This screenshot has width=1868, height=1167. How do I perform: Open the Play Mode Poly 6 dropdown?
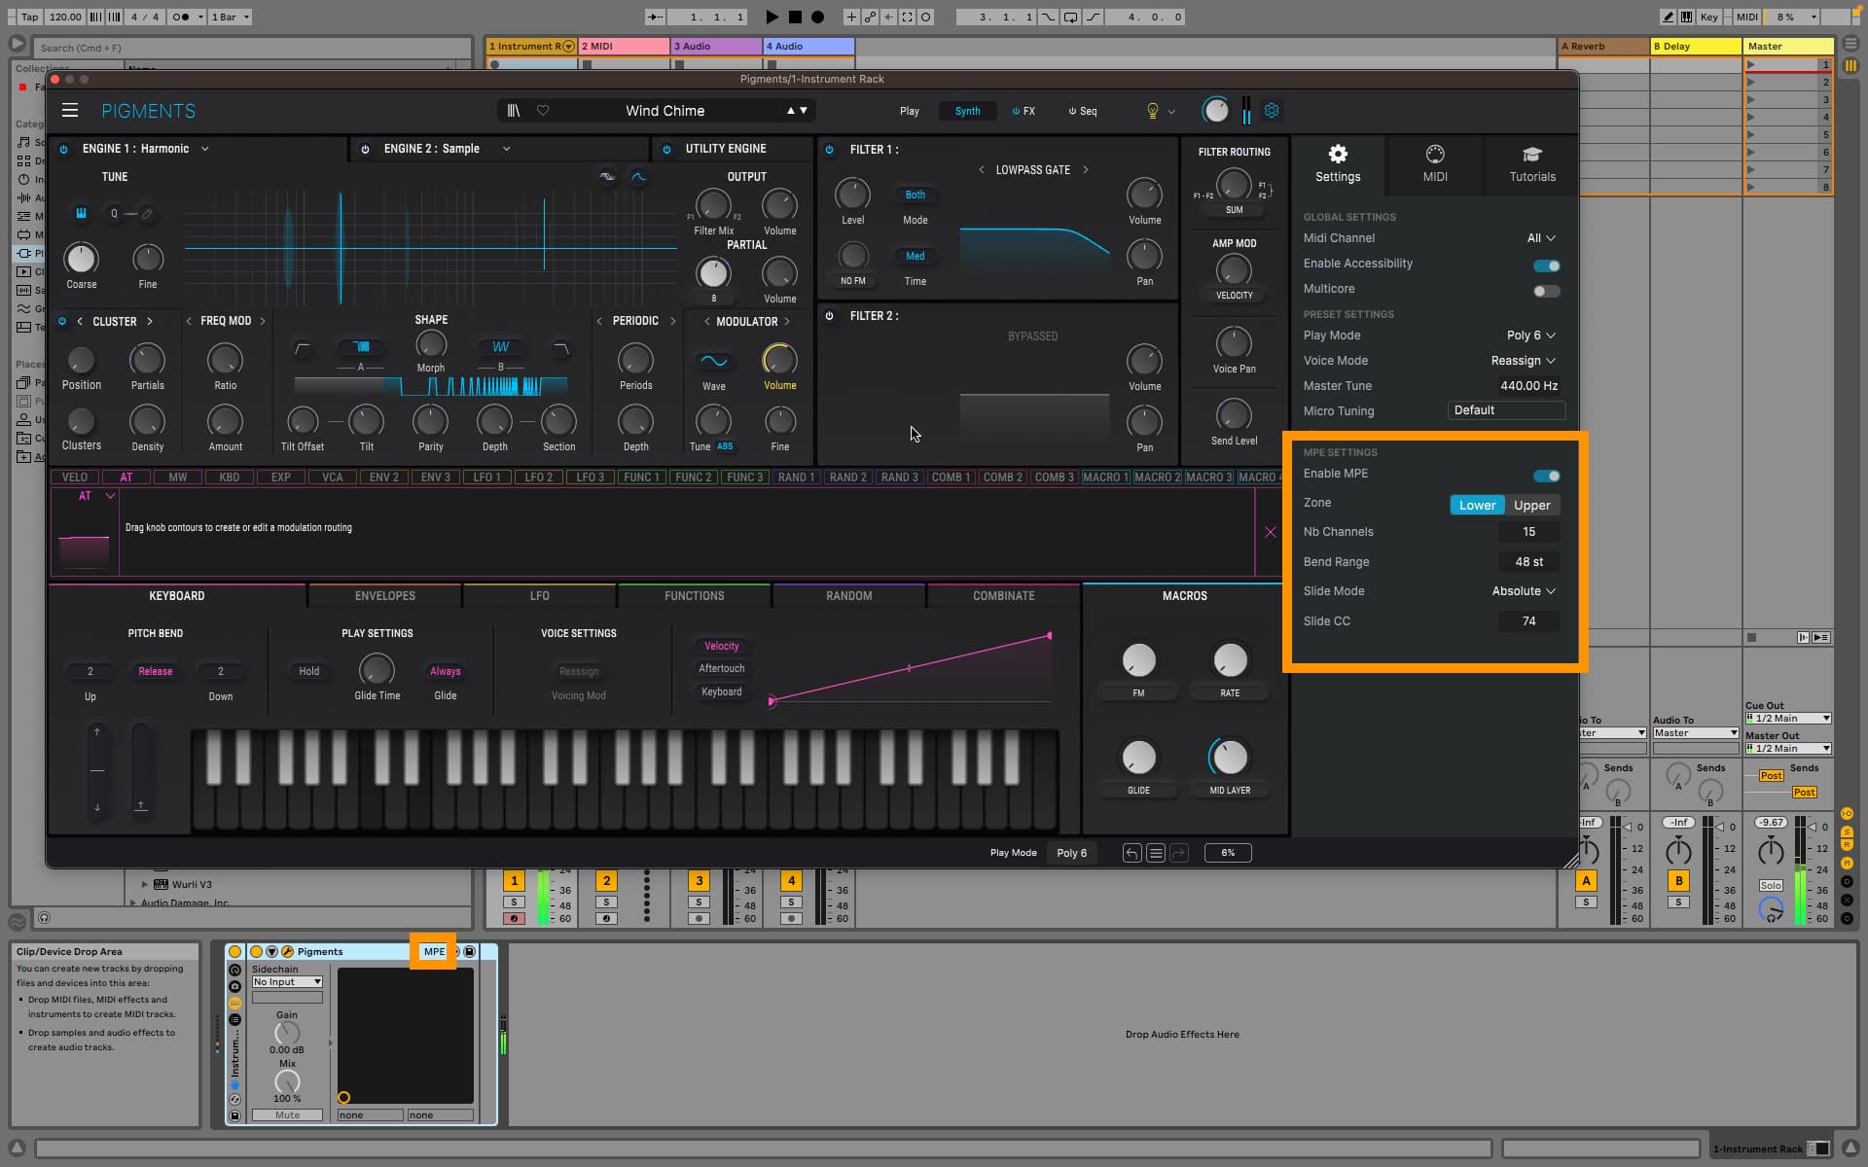pyautogui.click(x=1530, y=336)
